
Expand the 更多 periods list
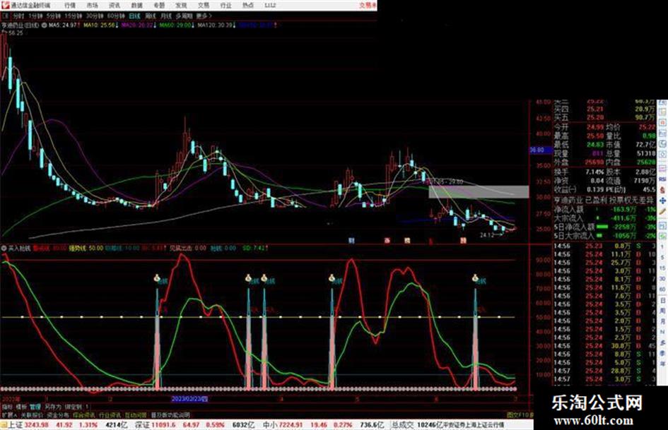click(x=204, y=16)
